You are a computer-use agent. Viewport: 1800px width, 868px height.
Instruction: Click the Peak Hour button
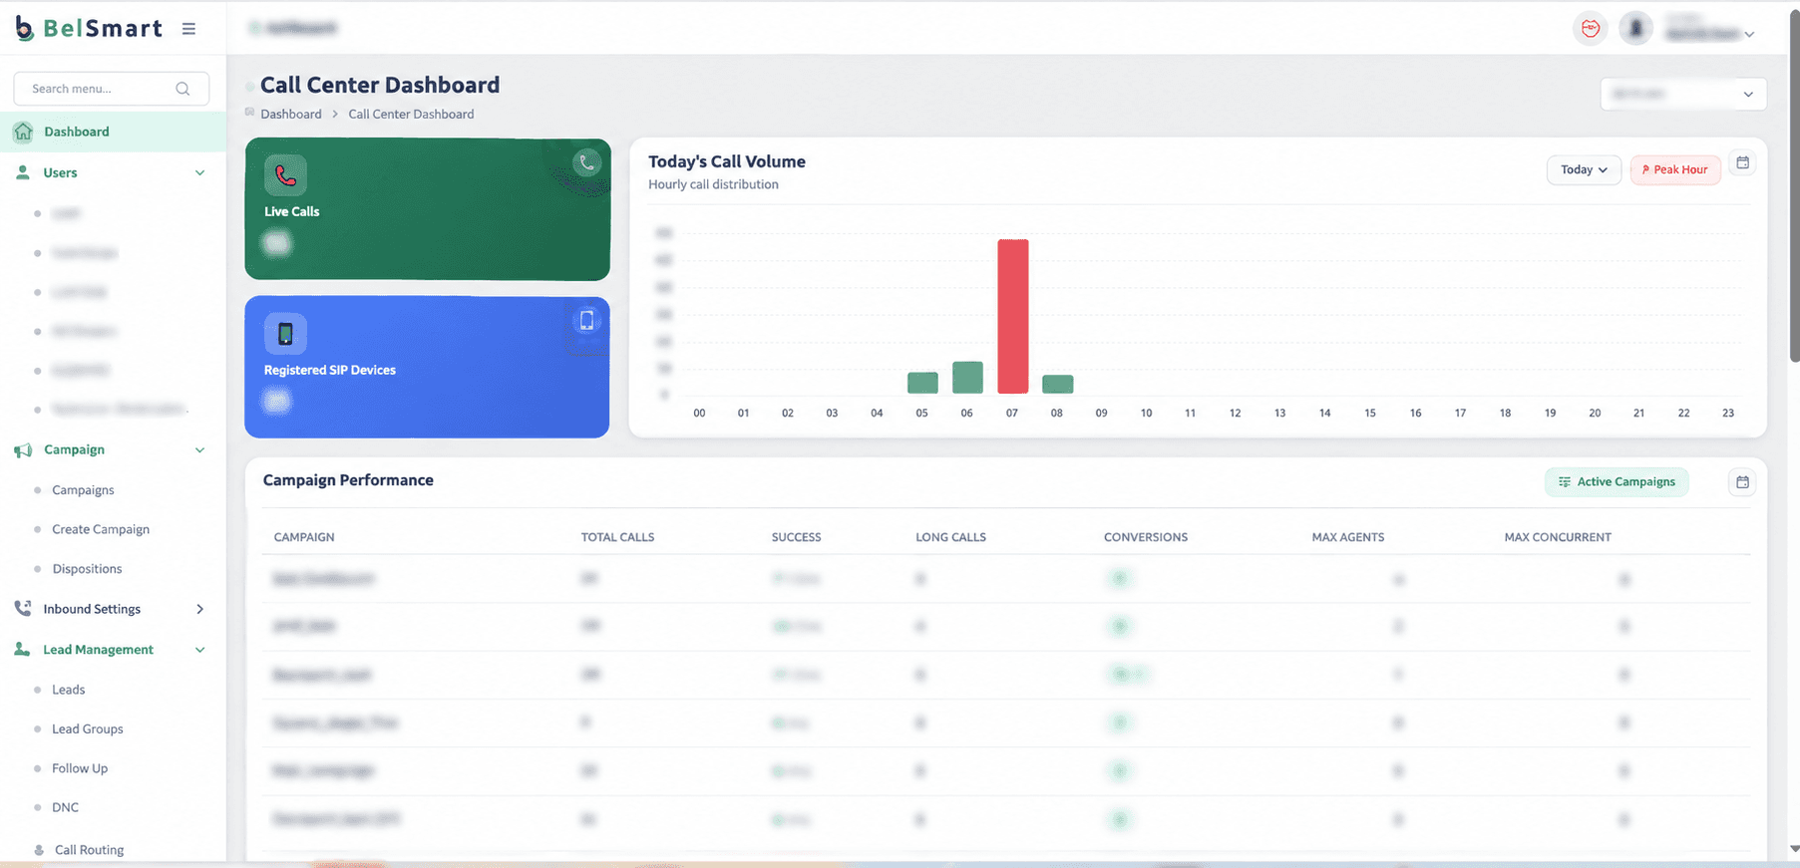(1675, 170)
